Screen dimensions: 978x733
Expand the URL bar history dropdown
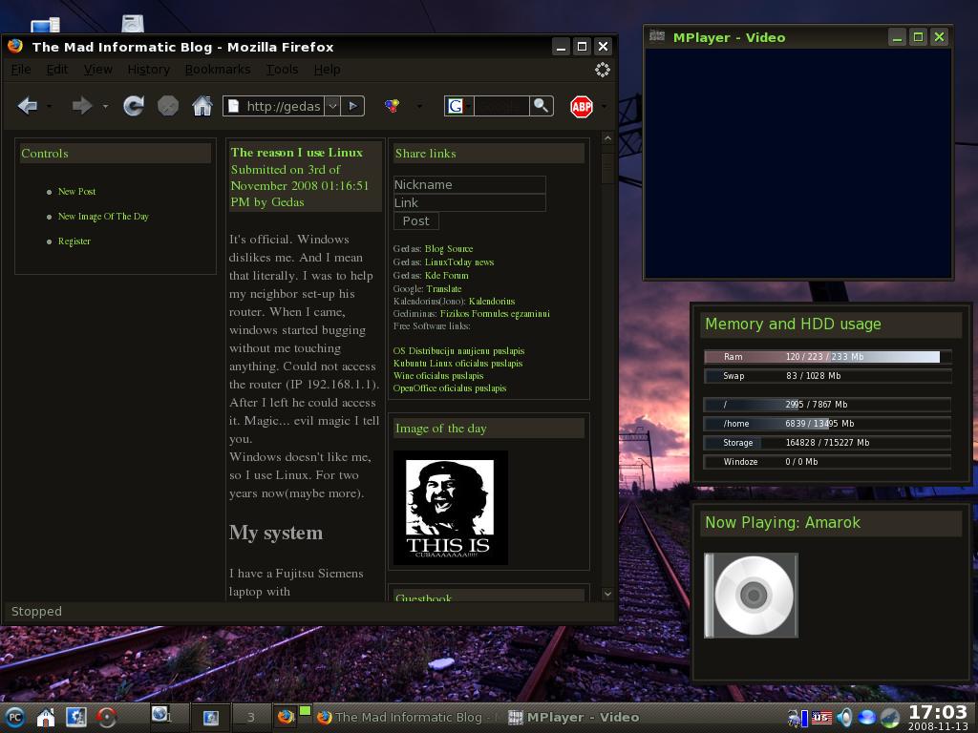(x=333, y=106)
